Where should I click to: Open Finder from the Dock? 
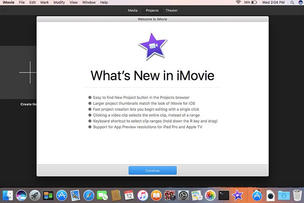(x=8, y=195)
